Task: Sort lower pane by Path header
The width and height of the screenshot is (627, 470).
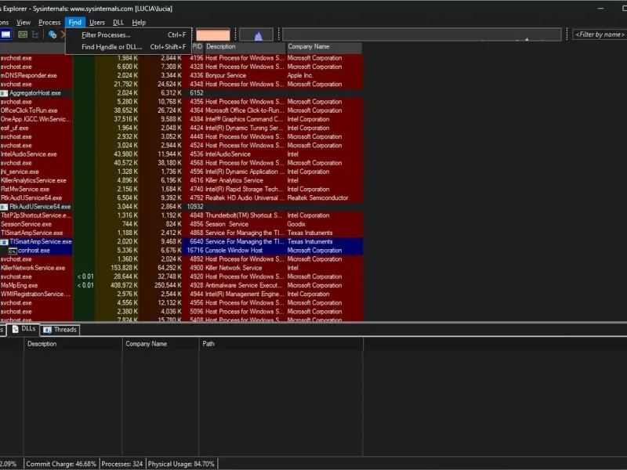Action: coord(281,344)
